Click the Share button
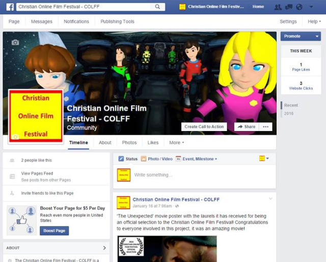This screenshot has height=262, width=326. (247, 126)
